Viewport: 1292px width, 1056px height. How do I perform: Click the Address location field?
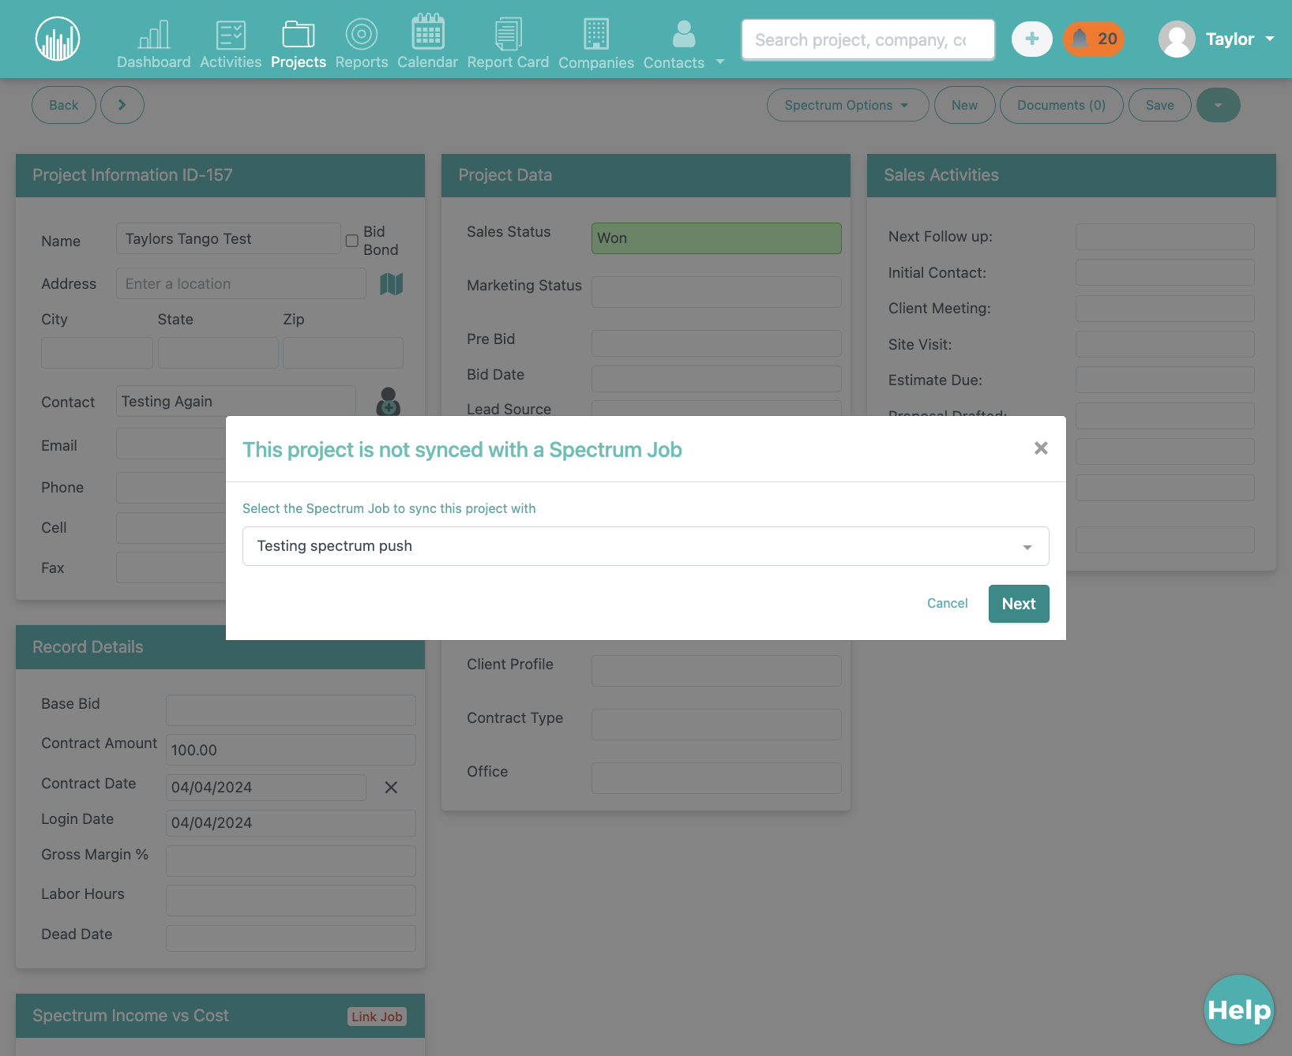[x=241, y=283]
